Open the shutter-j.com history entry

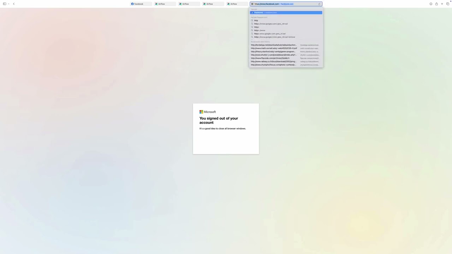[286, 55]
